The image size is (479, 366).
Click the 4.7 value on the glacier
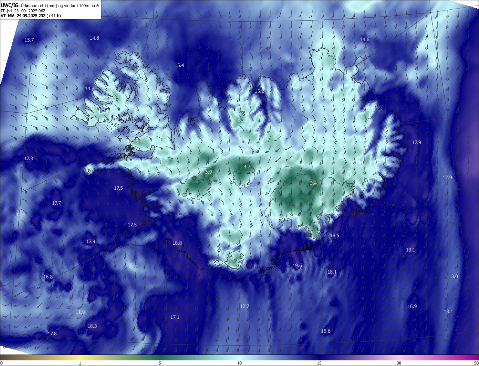[247, 167]
